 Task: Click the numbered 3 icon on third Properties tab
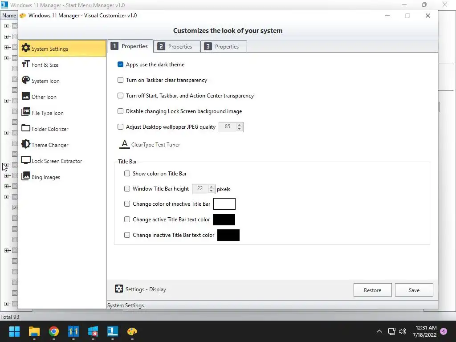pyautogui.click(x=208, y=46)
